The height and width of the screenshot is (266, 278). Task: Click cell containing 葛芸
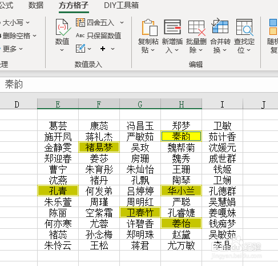58,126
